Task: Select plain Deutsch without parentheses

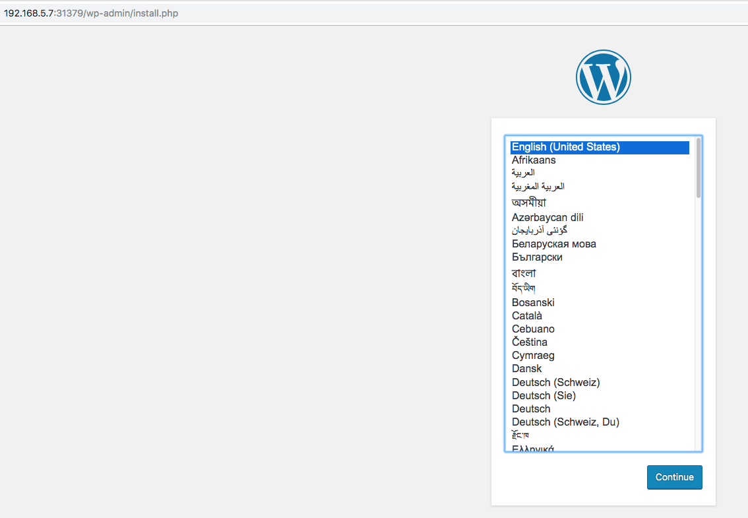Action: pos(600,408)
